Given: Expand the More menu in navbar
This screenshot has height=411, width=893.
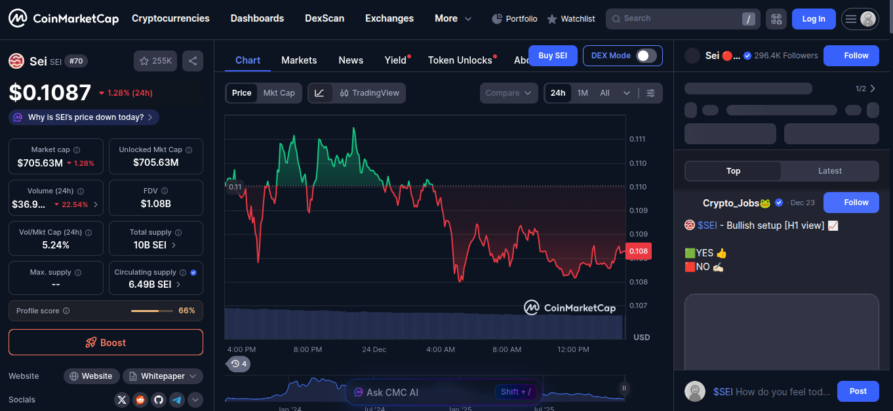Looking at the screenshot, I should pyautogui.click(x=453, y=18).
